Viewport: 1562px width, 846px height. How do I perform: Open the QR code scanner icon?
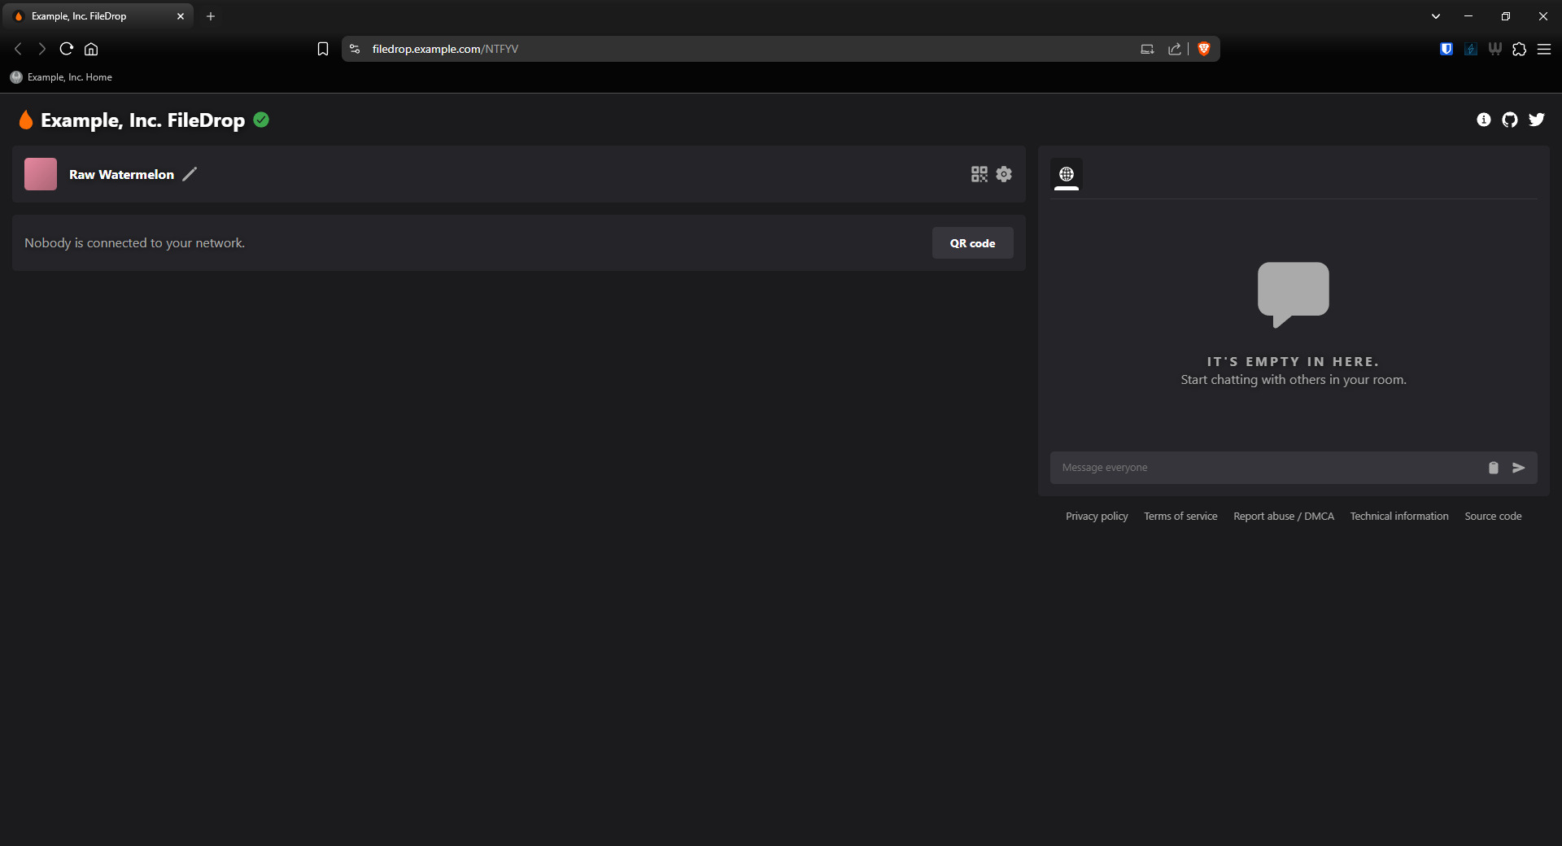point(979,174)
